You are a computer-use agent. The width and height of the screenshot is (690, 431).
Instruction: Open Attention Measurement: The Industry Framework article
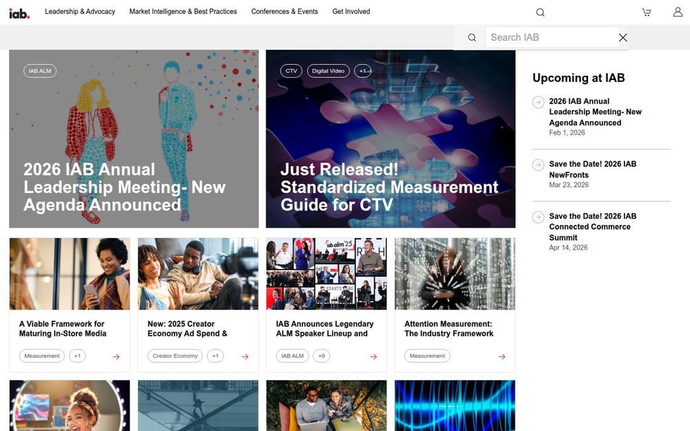click(x=449, y=328)
